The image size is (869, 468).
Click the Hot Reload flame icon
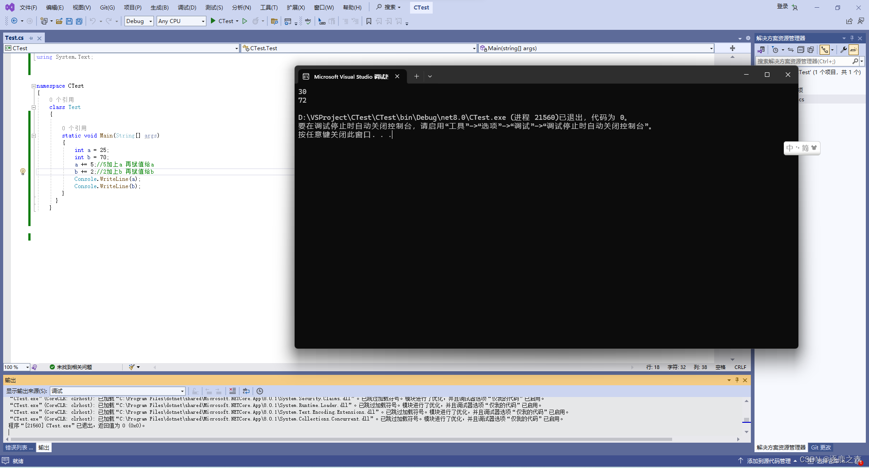[256, 21]
